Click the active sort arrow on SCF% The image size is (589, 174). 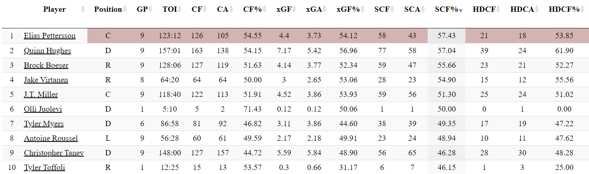(461, 10)
